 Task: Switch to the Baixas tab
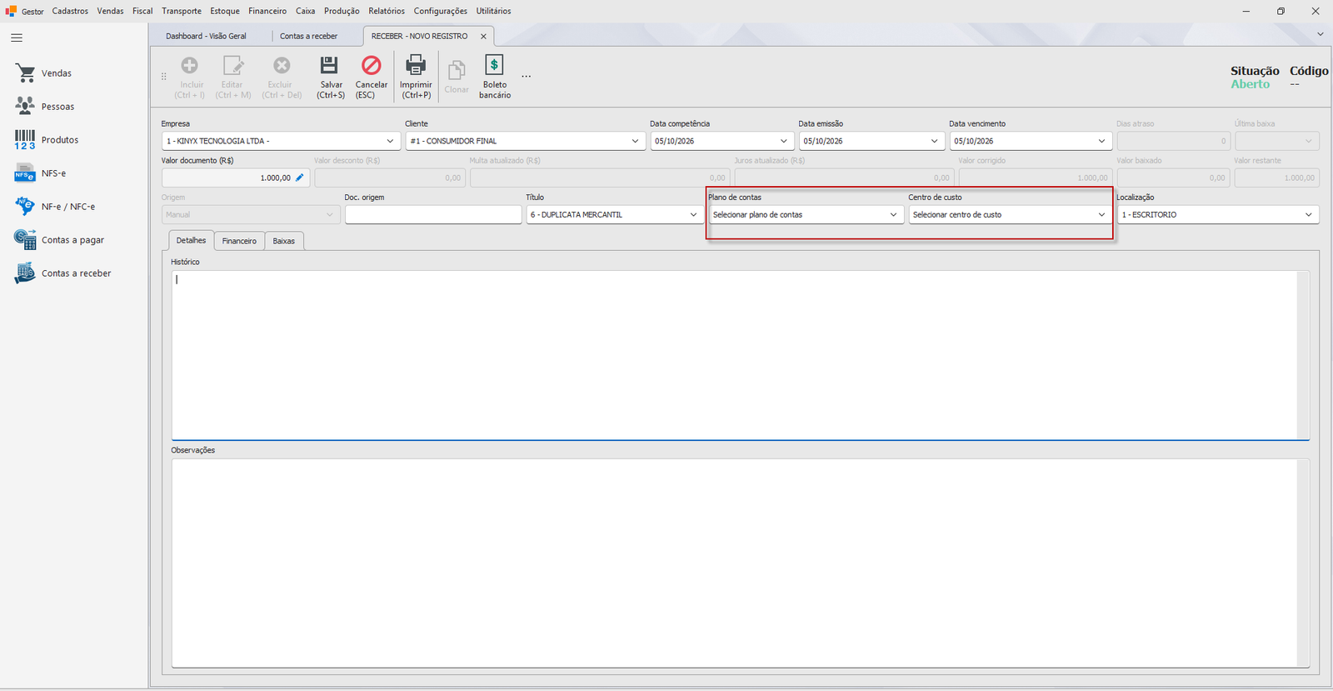284,241
